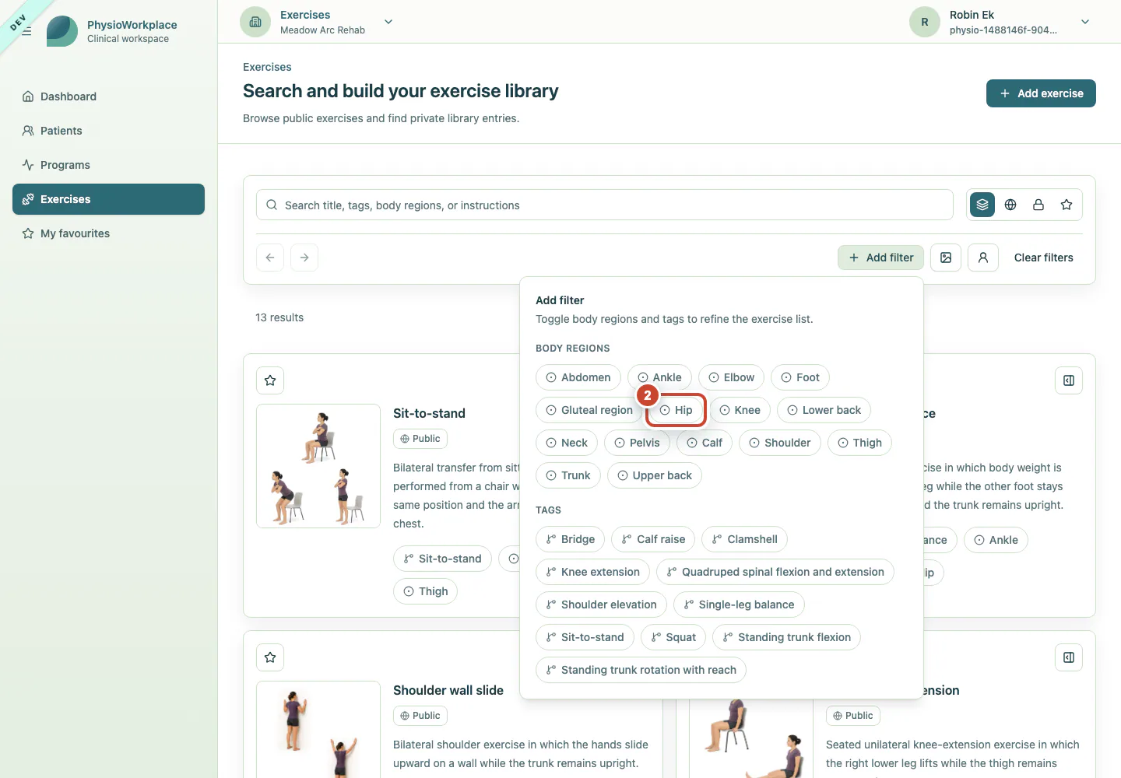Select the private lock scope icon
Screen dimensions: 1121x778
tap(1038, 205)
